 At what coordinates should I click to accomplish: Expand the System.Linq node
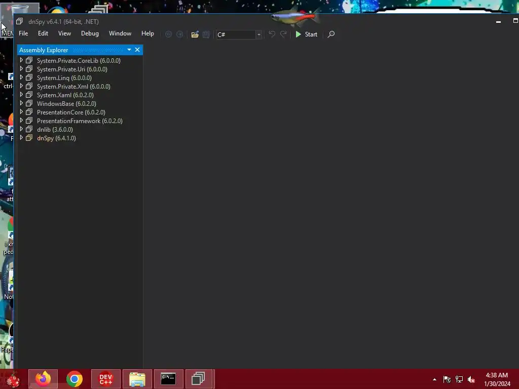[21, 77]
